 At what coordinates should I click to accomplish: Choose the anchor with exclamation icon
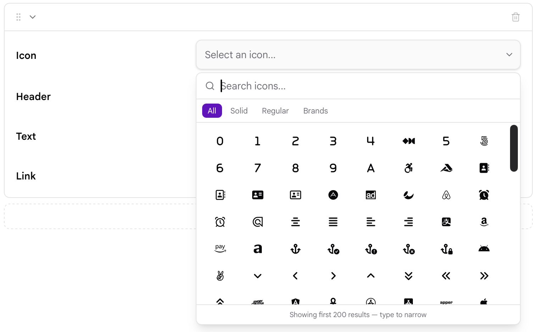pos(371,249)
